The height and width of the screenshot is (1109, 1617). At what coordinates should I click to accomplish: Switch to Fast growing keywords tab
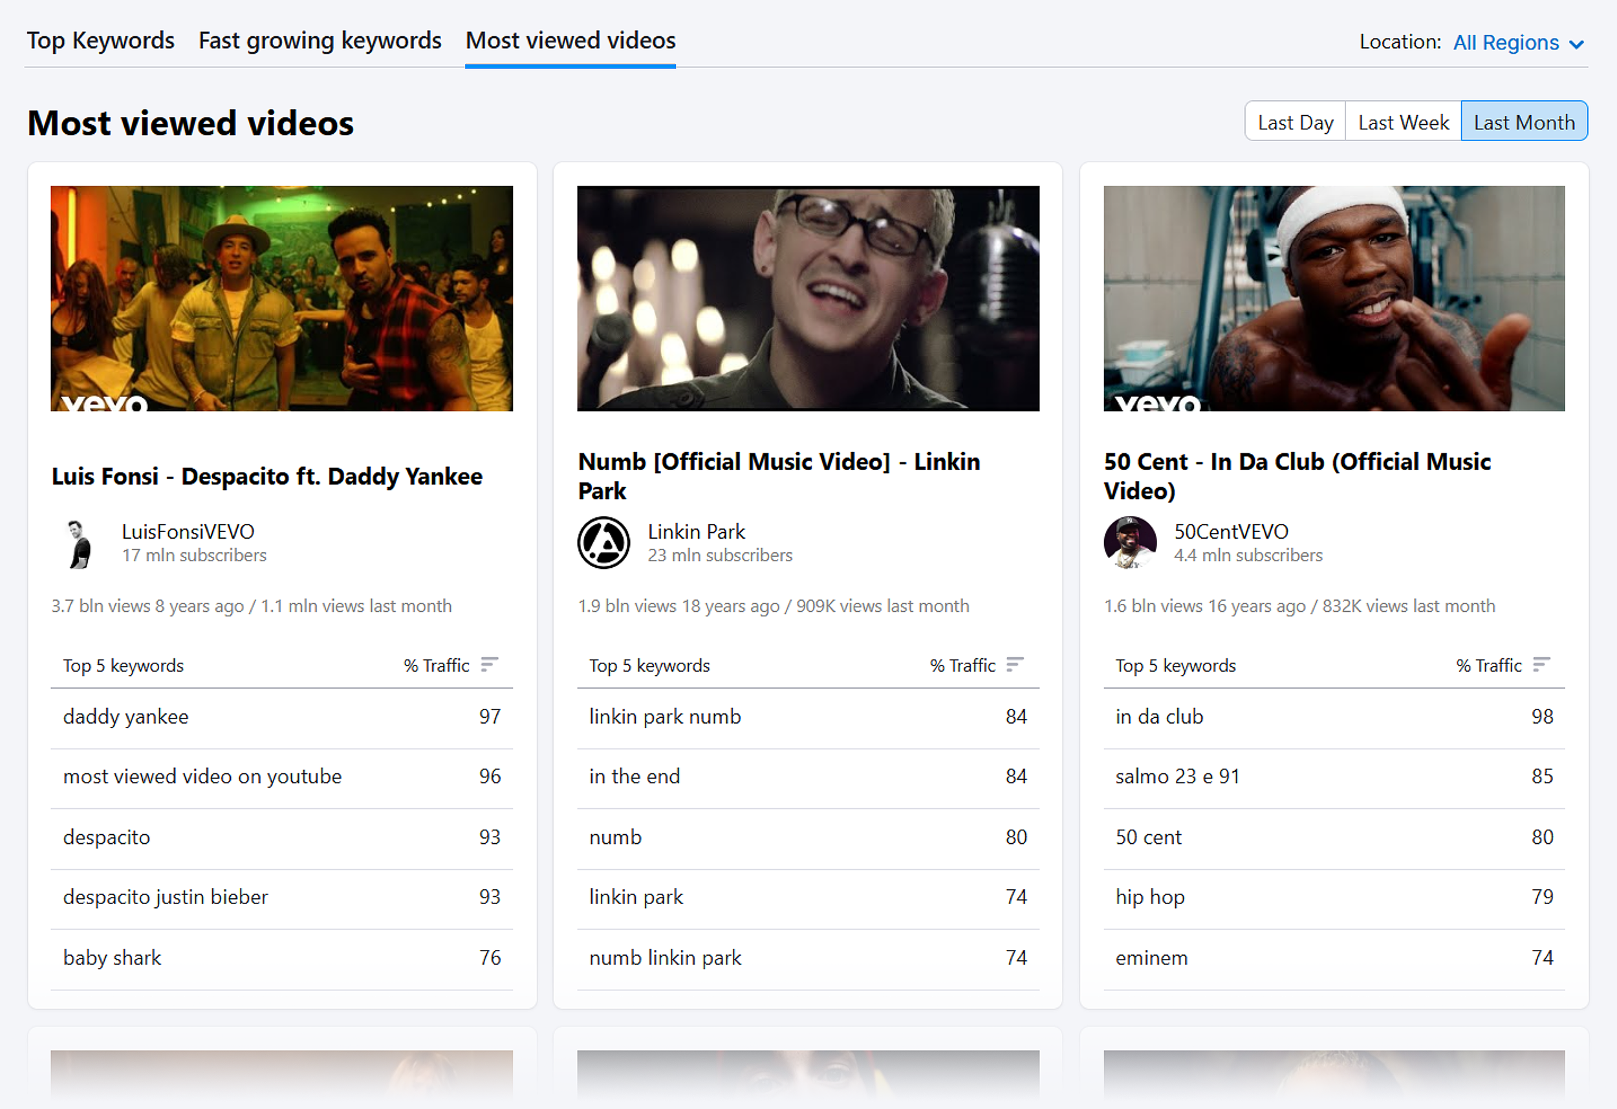point(320,40)
